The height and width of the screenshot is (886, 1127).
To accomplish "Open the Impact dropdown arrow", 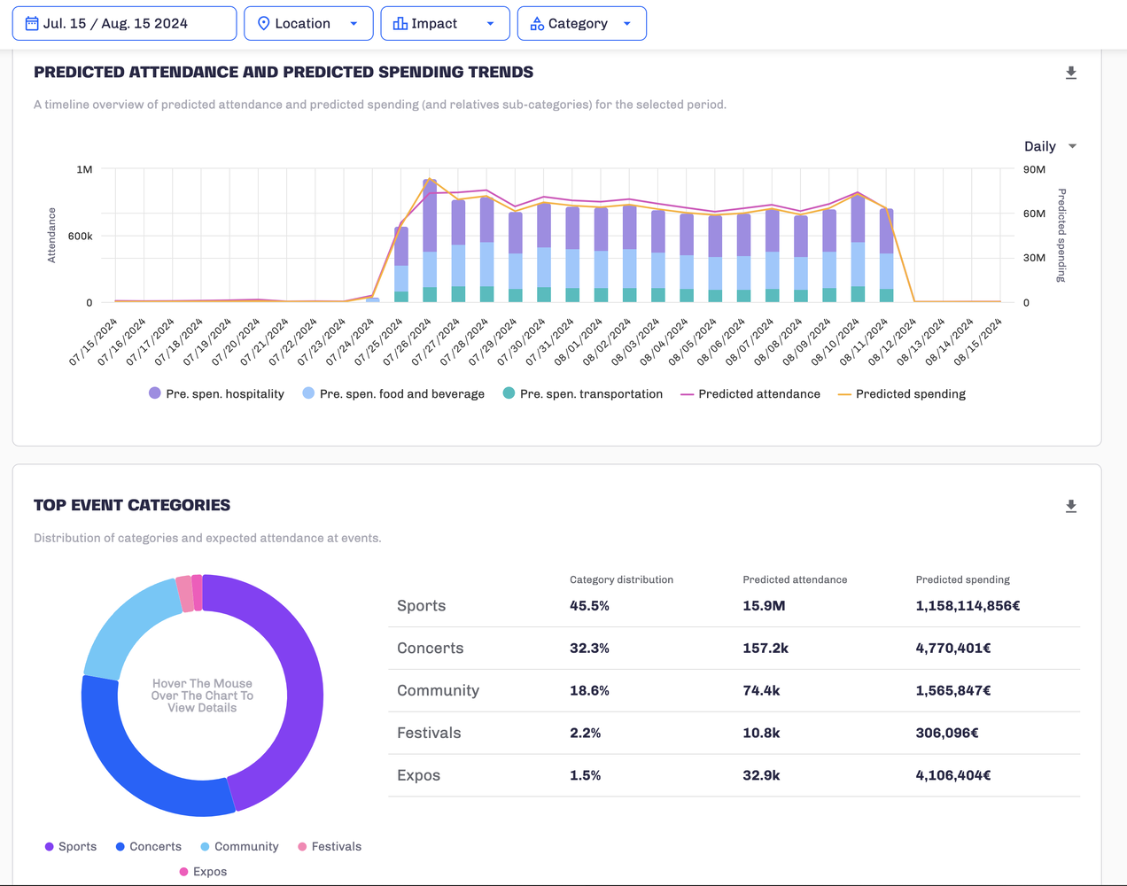I will [490, 24].
